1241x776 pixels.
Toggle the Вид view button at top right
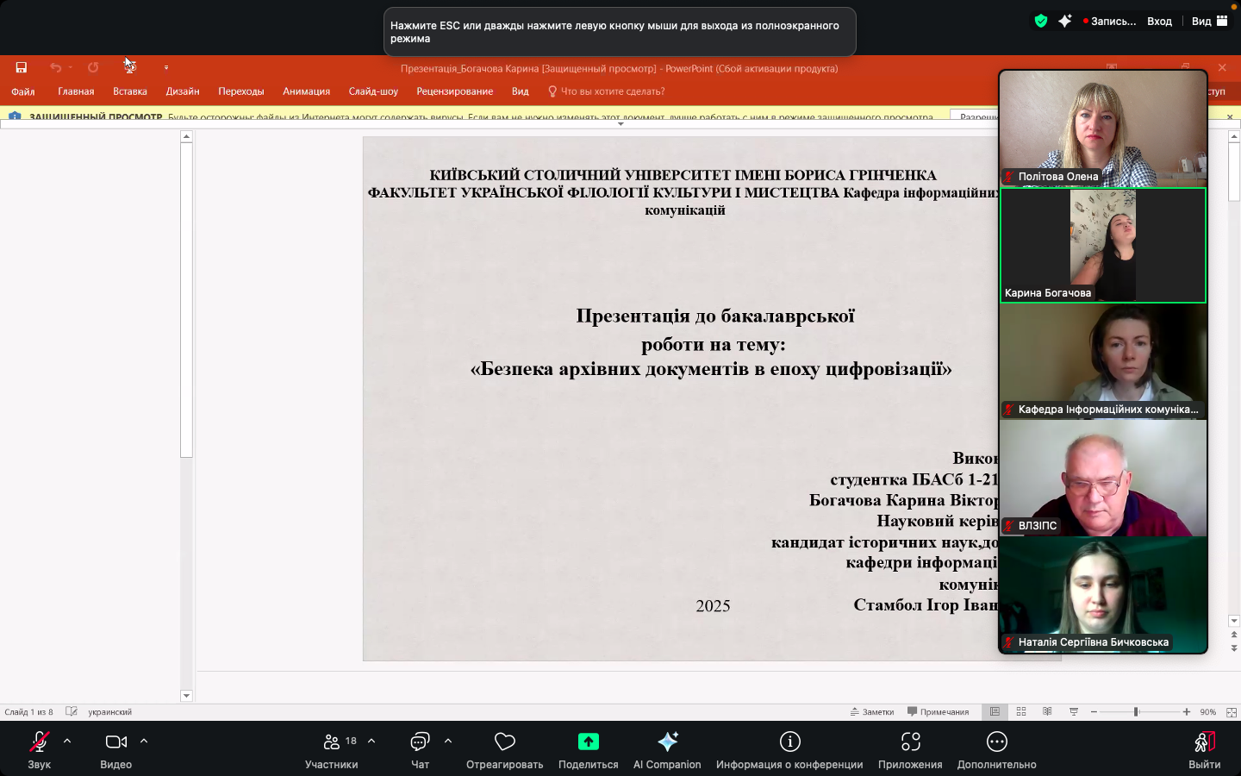(x=1209, y=22)
